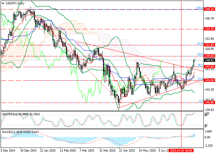Open the USDJPY chart menu triangle
This screenshot has height=154, width=216.
point(3,3)
